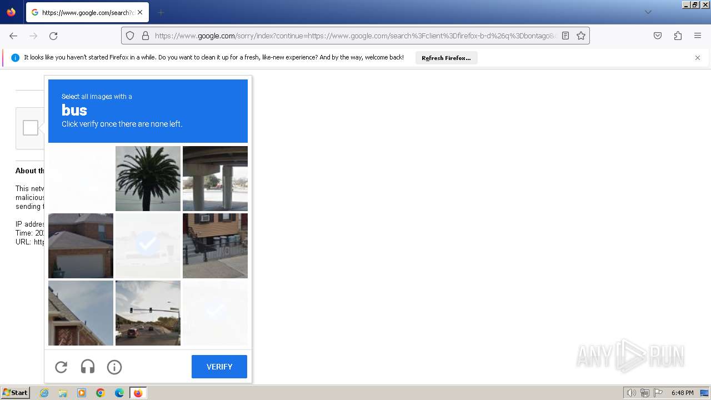Get an audio challenge via headphones icon
Viewport: 711px width, 400px height.
[88, 367]
